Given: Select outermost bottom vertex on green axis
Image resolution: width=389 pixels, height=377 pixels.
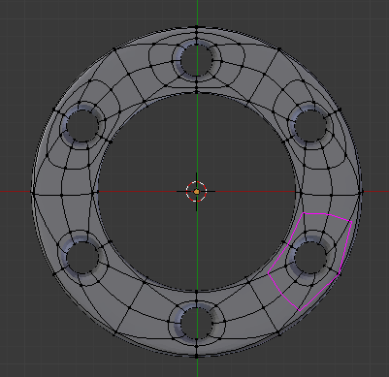Looking at the screenshot, I should pyautogui.click(x=197, y=357).
